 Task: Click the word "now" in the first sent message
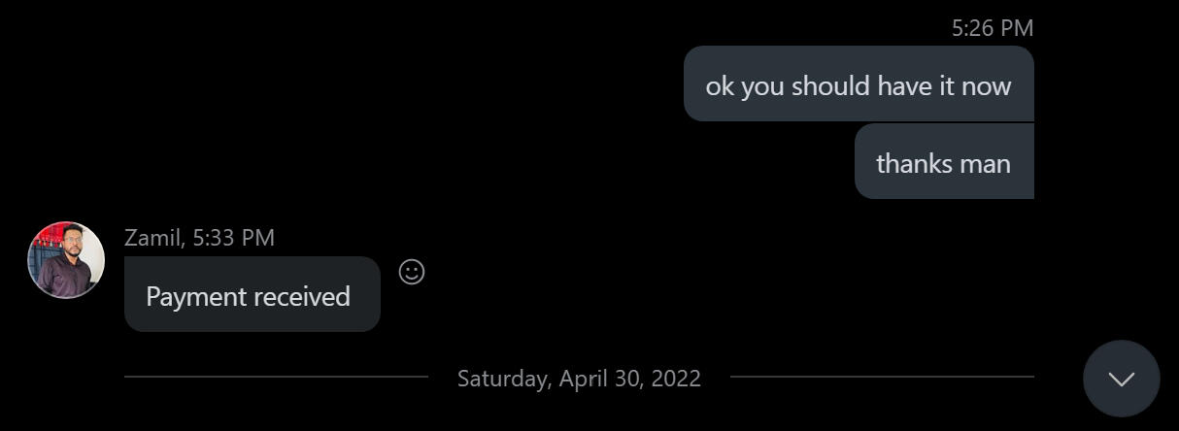coord(987,85)
